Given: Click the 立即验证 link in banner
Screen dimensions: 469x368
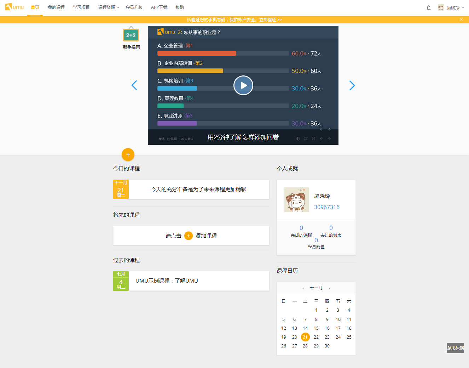Looking at the screenshot, I should point(271,20).
